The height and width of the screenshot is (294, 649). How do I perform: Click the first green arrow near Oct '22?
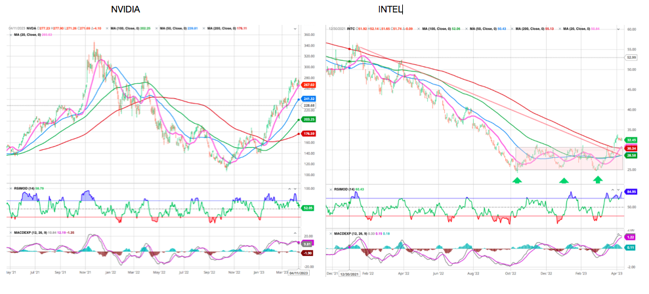click(x=518, y=179)
